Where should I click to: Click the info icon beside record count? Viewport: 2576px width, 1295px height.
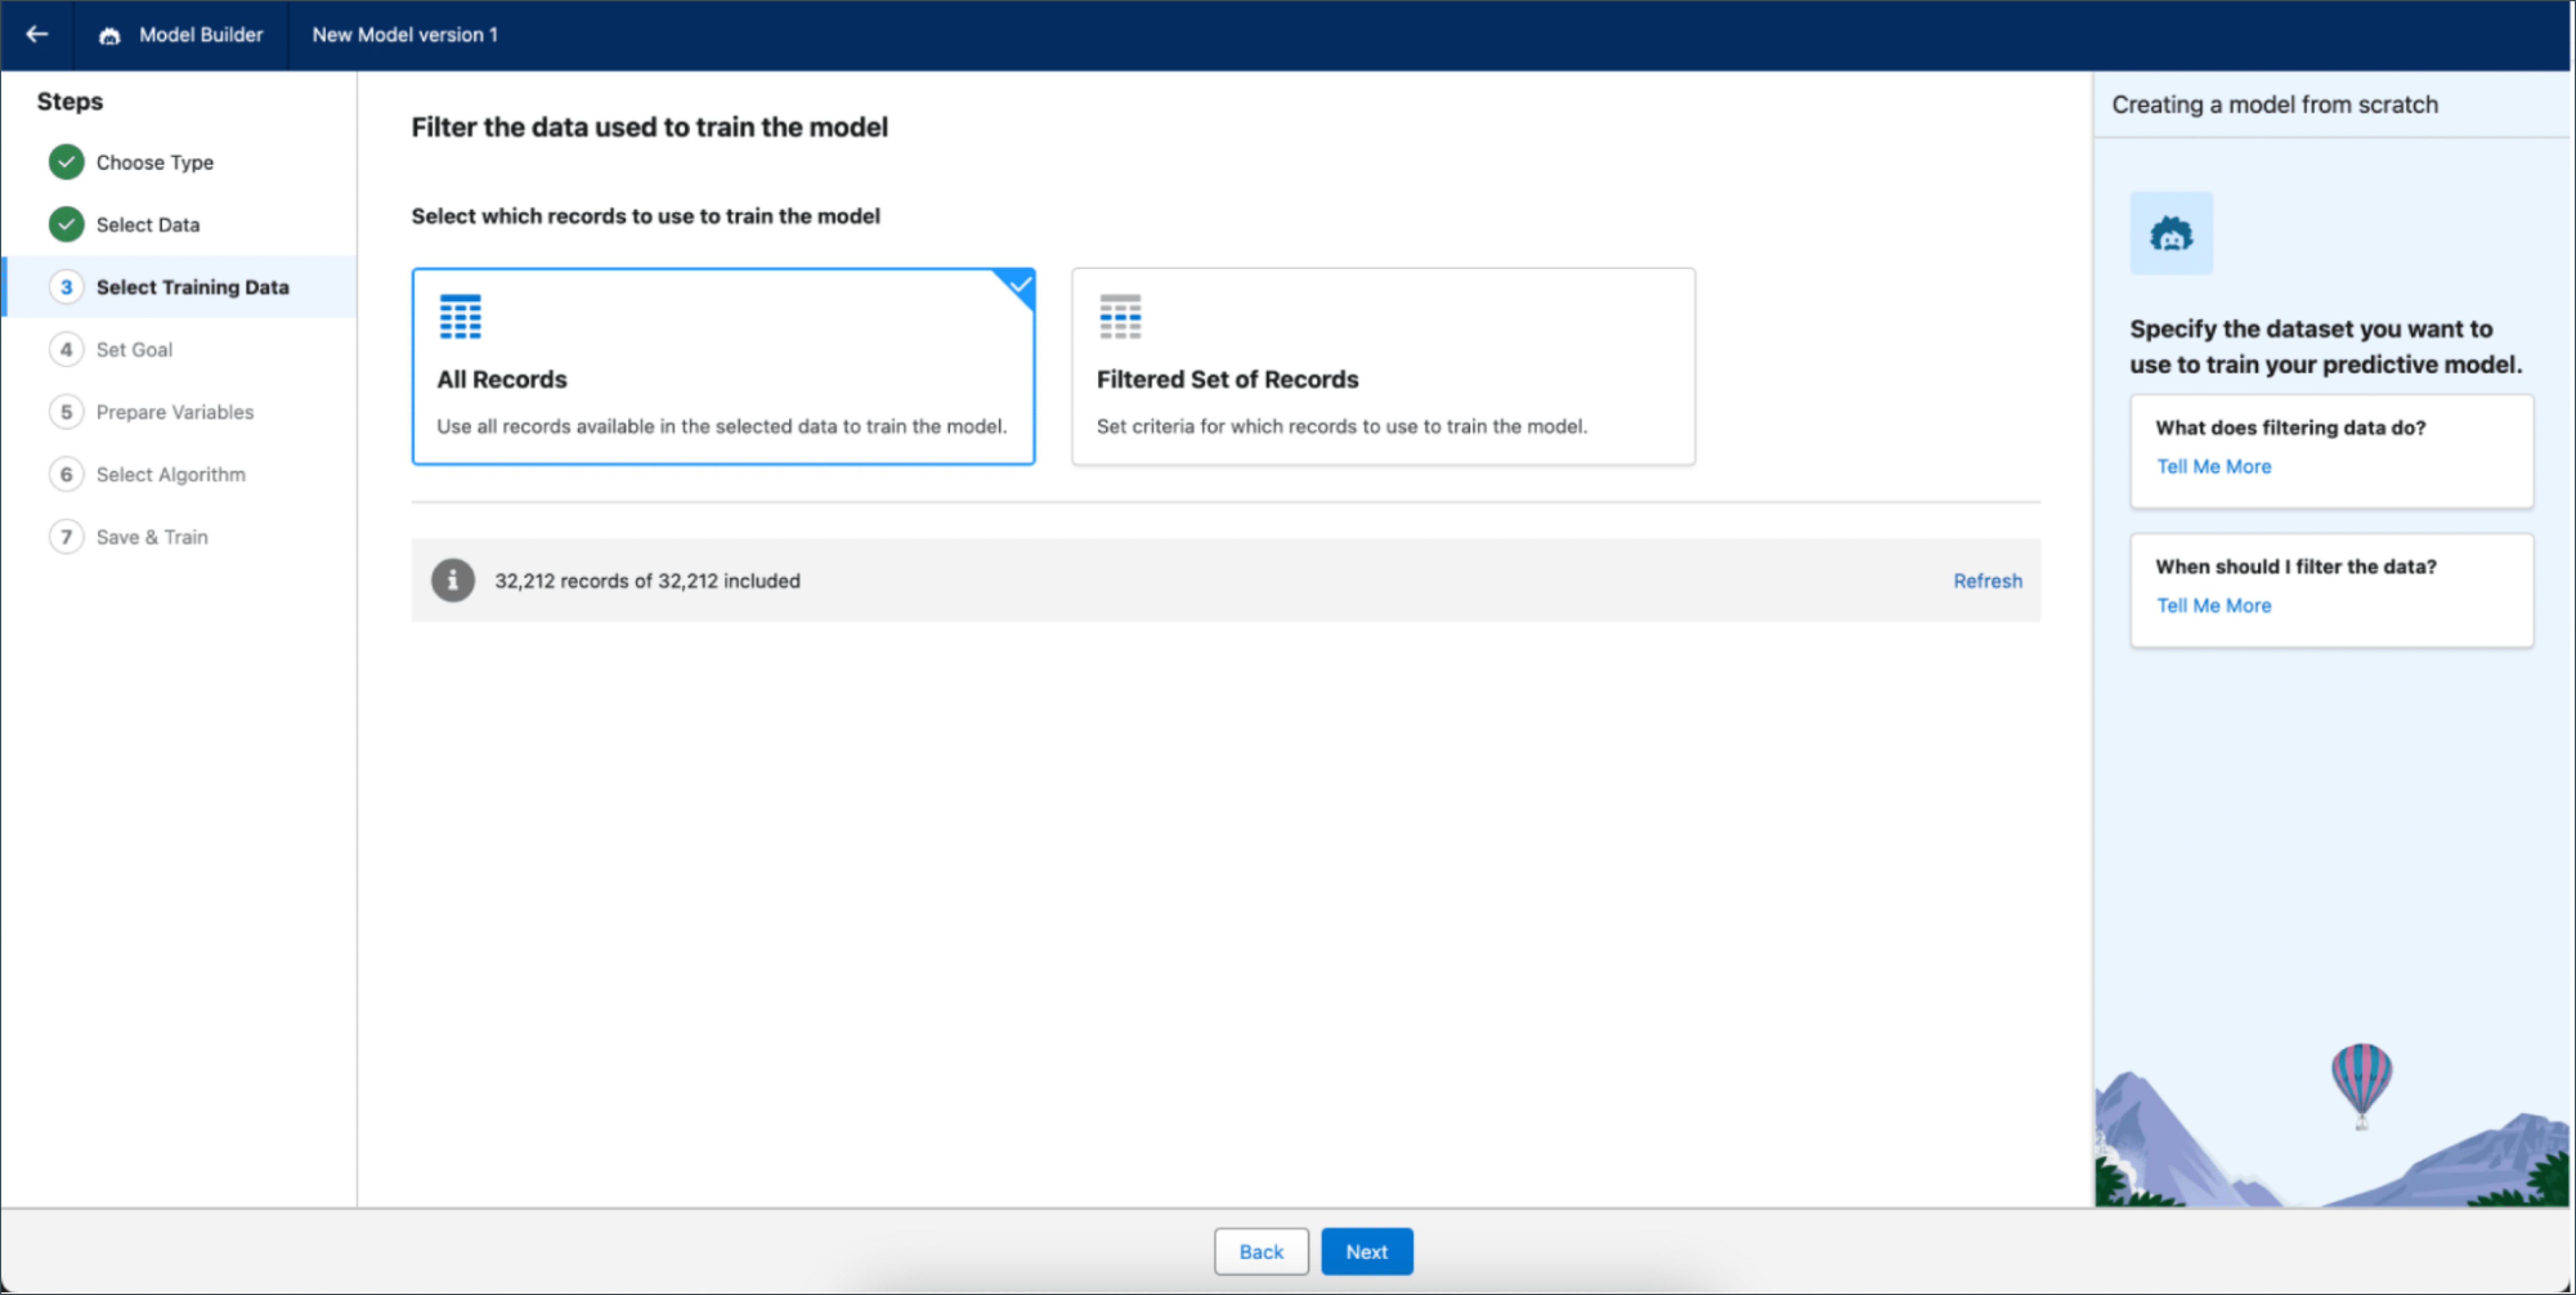pos(453,580)
